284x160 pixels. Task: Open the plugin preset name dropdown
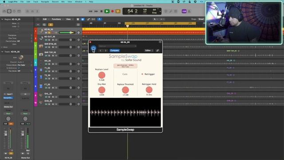pos(117,46)
